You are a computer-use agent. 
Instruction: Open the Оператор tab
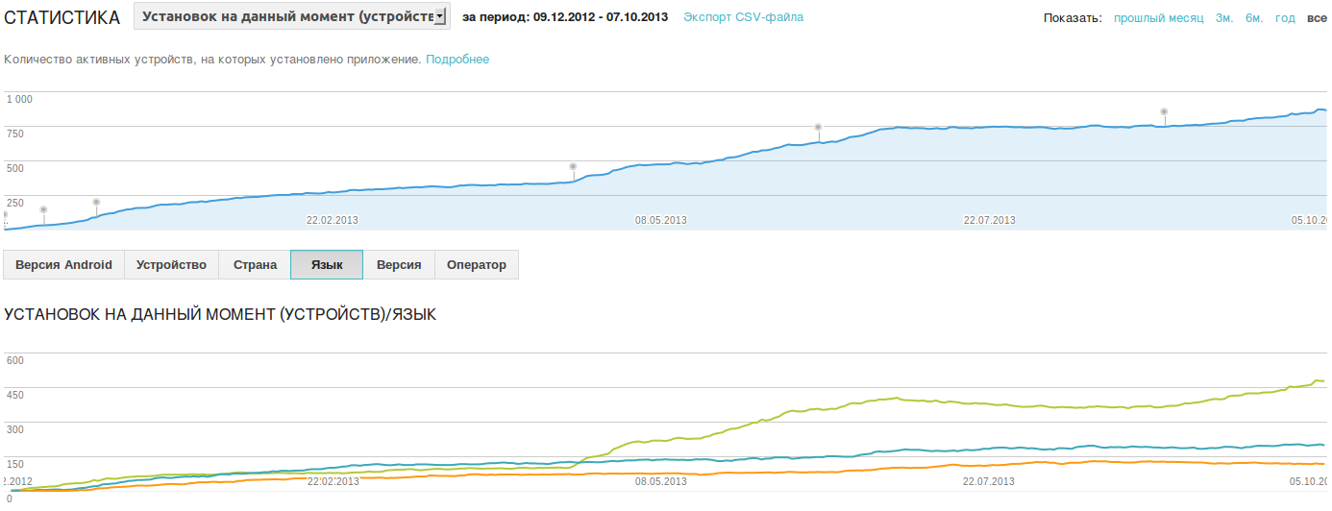tap(477, 265)
